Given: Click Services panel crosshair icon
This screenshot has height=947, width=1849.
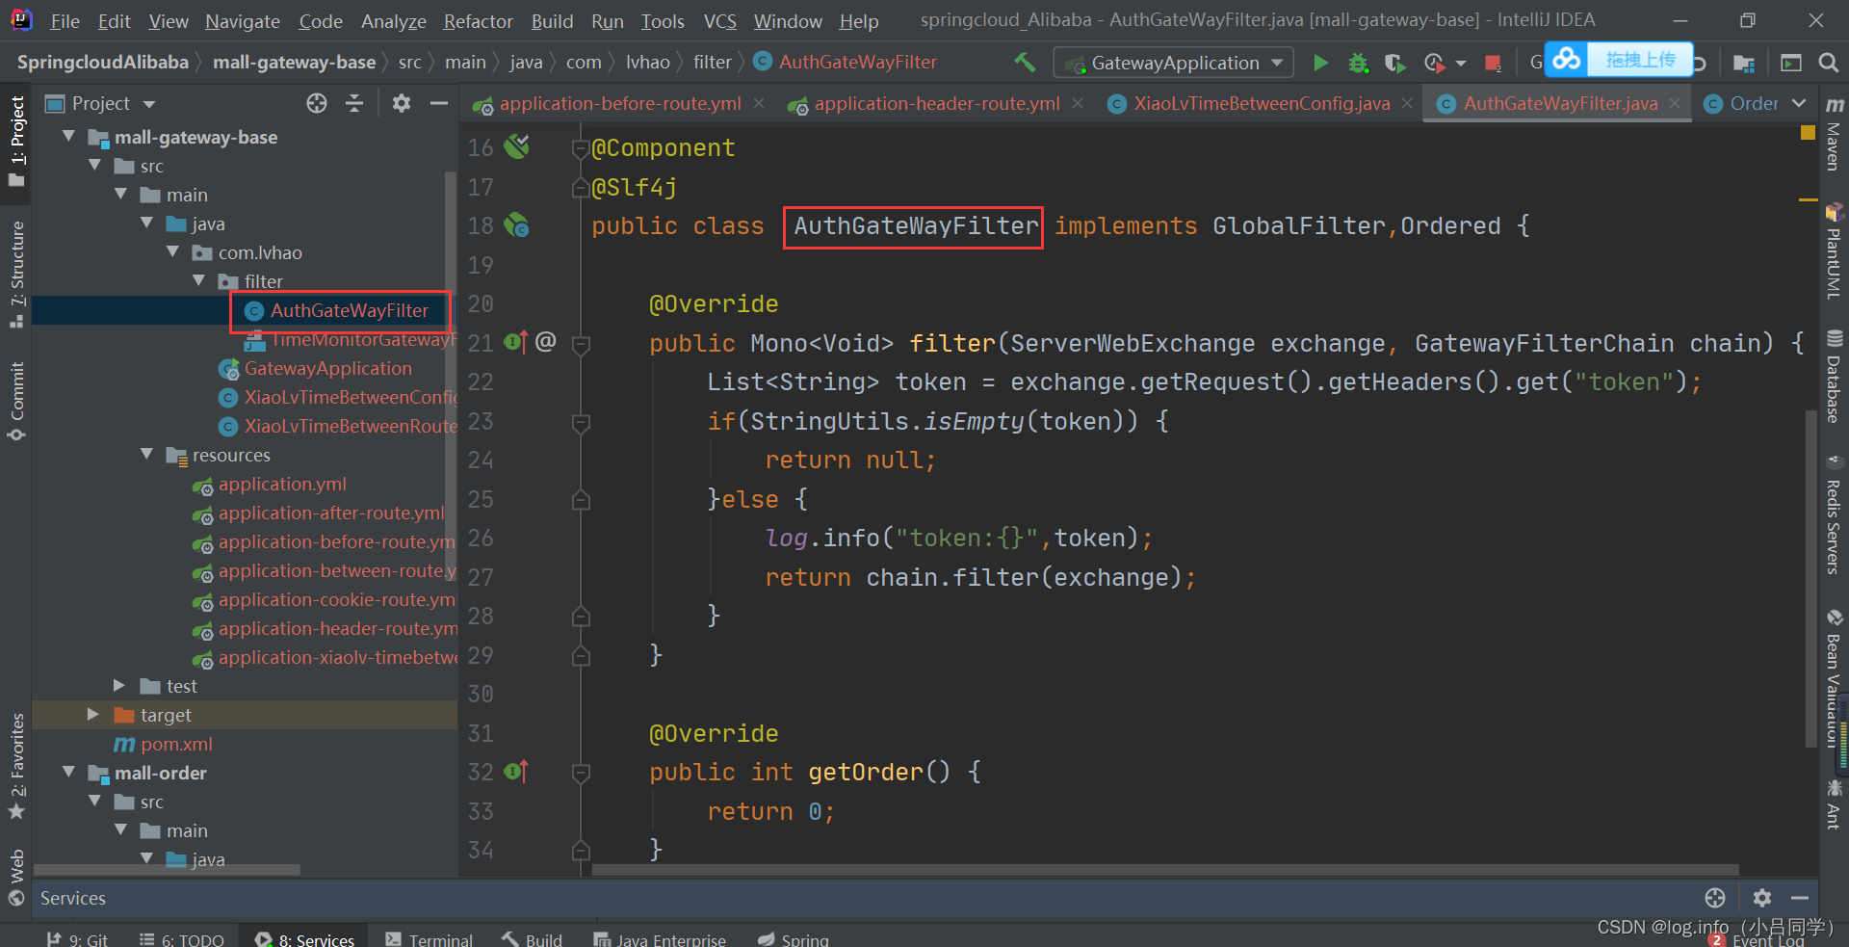Looking at the screenshot, I should pos(1715,898).
